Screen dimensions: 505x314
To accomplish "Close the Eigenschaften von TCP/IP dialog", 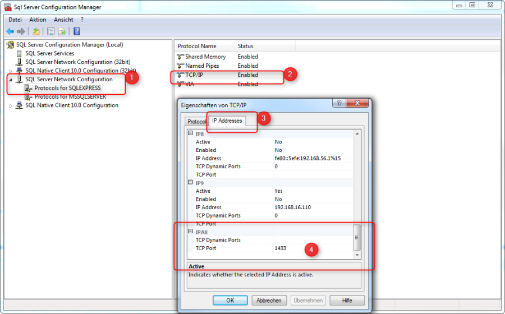I will click(x=357, y=103).
